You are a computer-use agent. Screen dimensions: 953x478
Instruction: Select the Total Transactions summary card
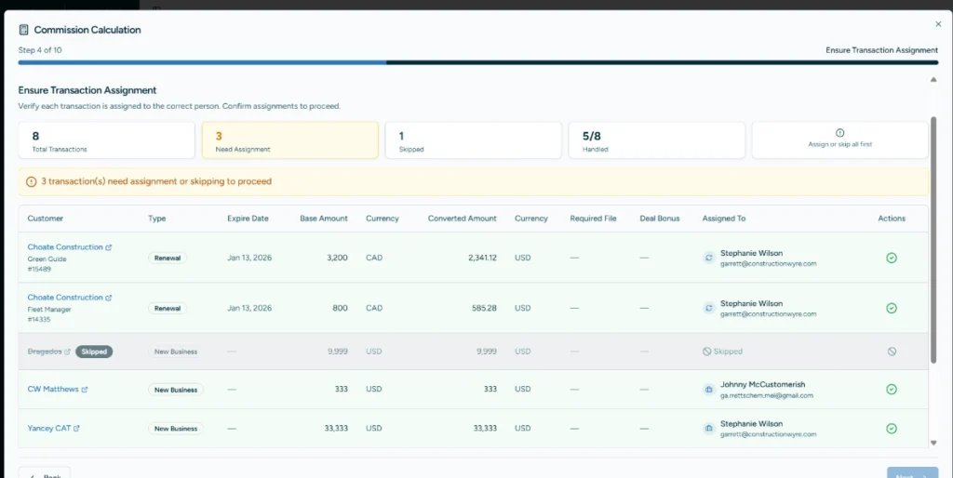[x=106, y=140]
